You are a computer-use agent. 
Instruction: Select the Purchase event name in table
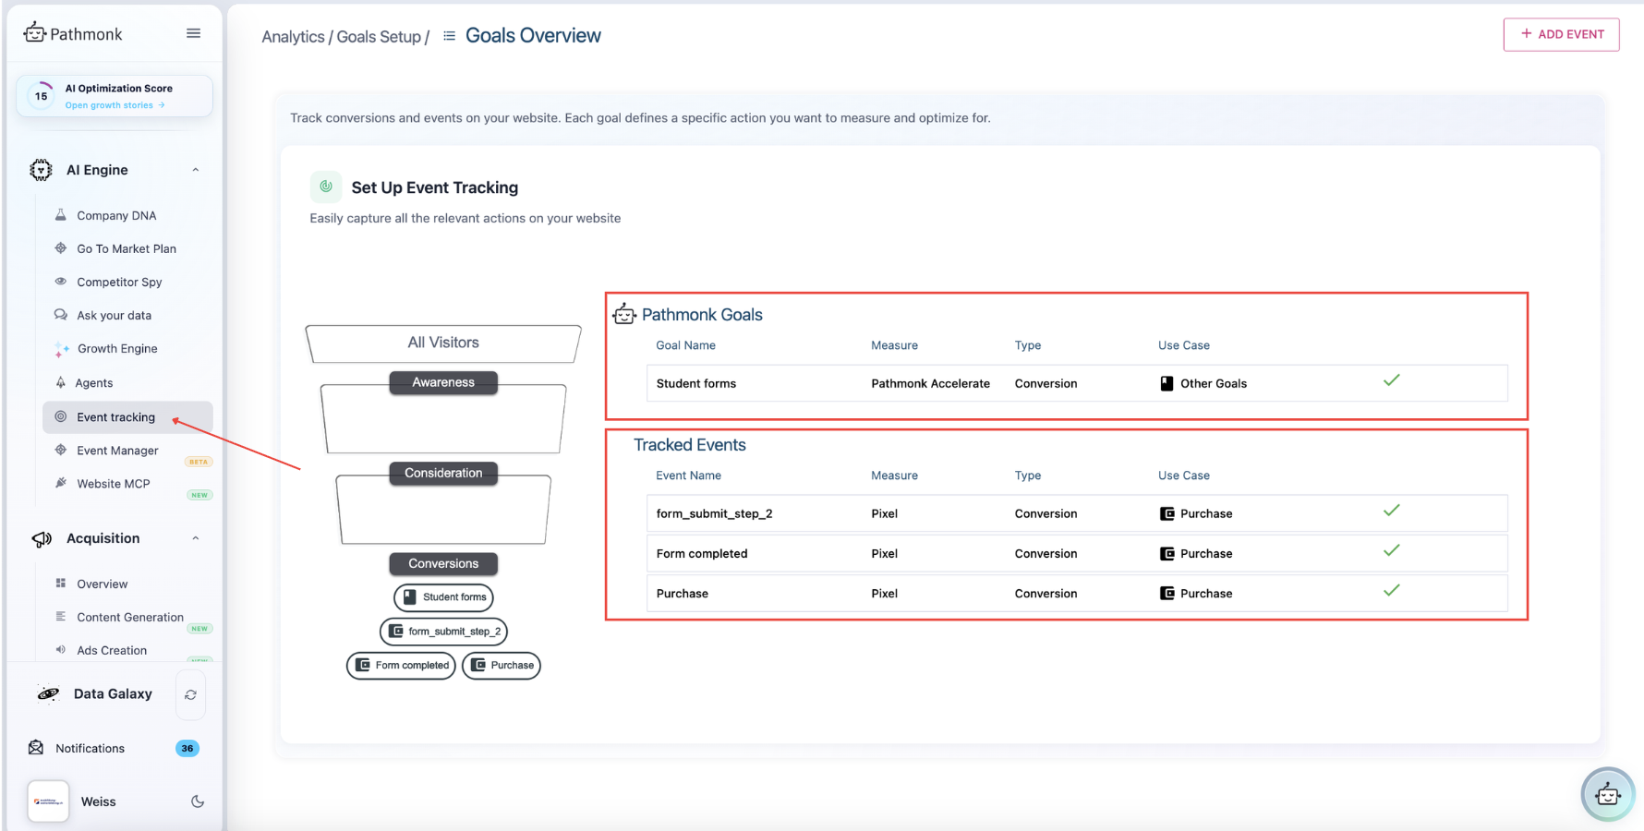[x=683, y=593]
